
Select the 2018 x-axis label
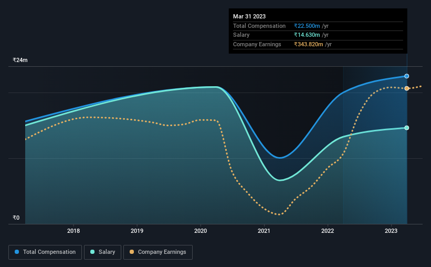coord(73,231)
